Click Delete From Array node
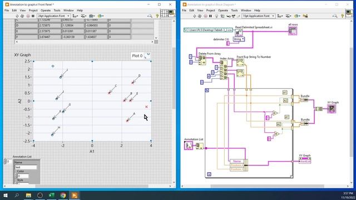 202,61
